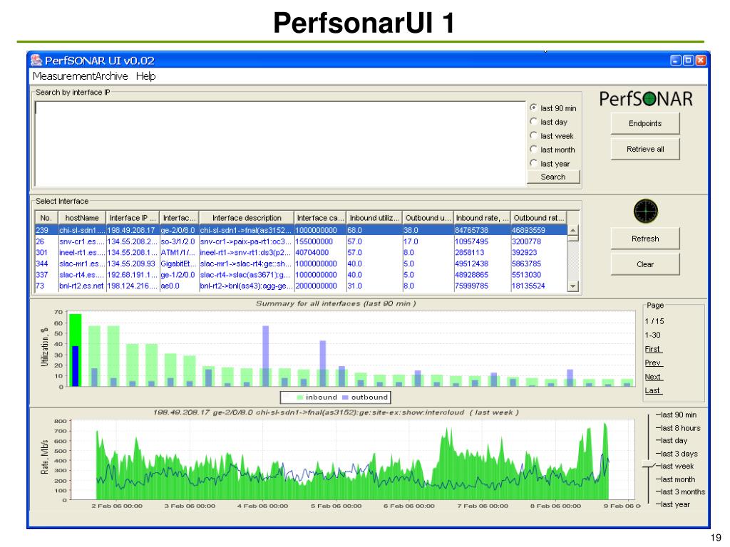This screenshot has width=730, height=547.
Task: Click the 'Outbound u...' column header
Action: (428, 218)
